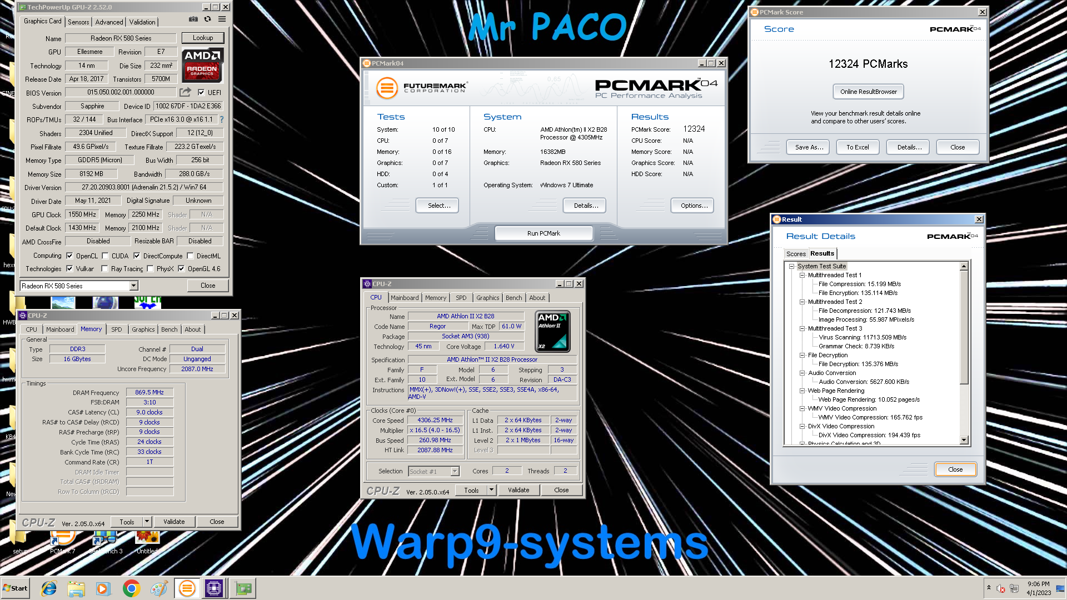Toggle the CUDA checkbox
1067x600 pixels.
[105, 256]
